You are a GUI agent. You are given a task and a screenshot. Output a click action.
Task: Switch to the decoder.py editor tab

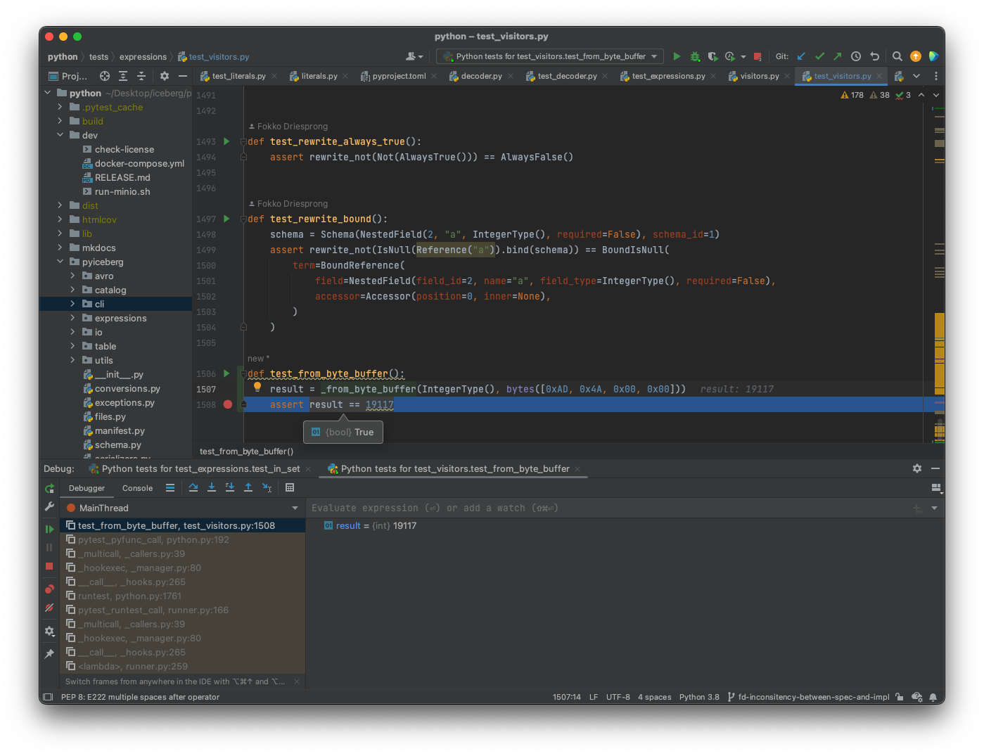click(x=481, y=76)
